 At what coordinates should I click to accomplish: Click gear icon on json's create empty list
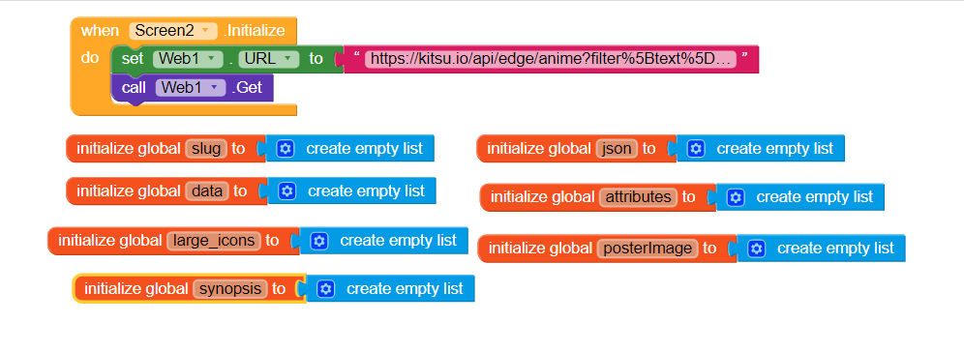[696, 148]
